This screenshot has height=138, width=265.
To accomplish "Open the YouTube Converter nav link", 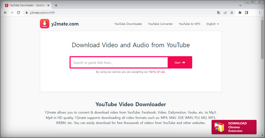I will tap(161, 24).
